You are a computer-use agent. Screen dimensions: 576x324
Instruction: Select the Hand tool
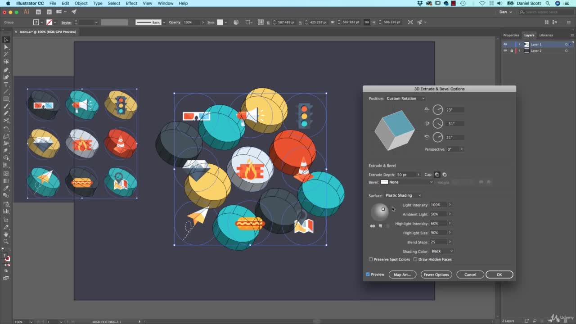(x=6, y=234)
